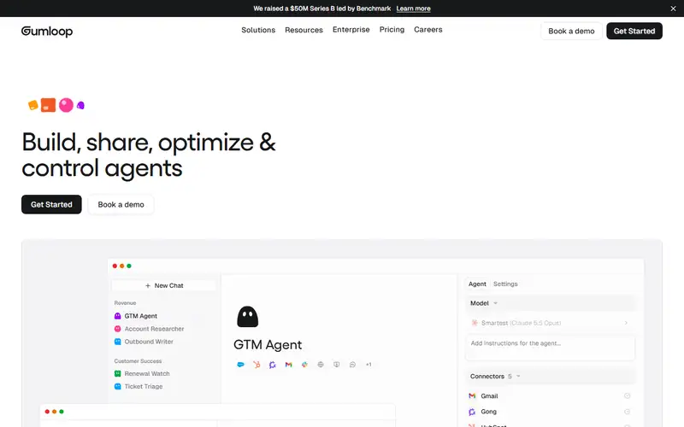Click the +1 more connectors badge
The width and height of the screenshot is (684, 427).
(x=369, y=365)
